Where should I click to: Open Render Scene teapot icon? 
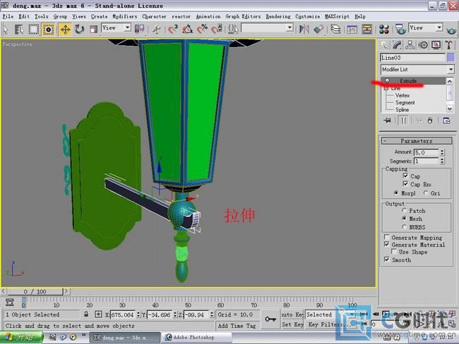pos(400,29)
